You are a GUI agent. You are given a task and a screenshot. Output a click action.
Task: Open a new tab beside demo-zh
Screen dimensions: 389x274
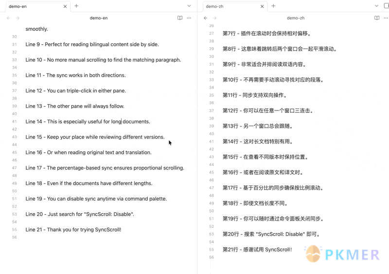click(273, 6)
